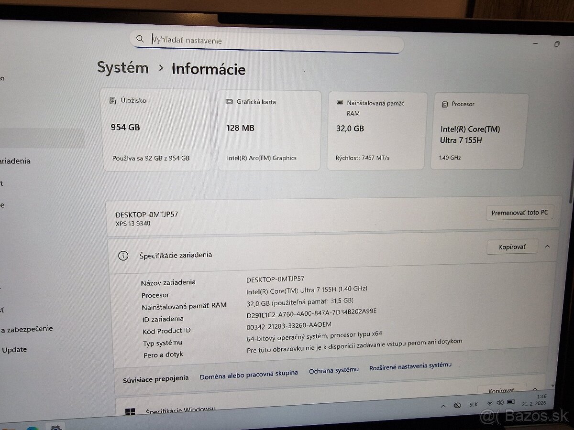The image size is (574, 430).
Task: Click the Procesor chip icon on its card
Action: (445, 104)
